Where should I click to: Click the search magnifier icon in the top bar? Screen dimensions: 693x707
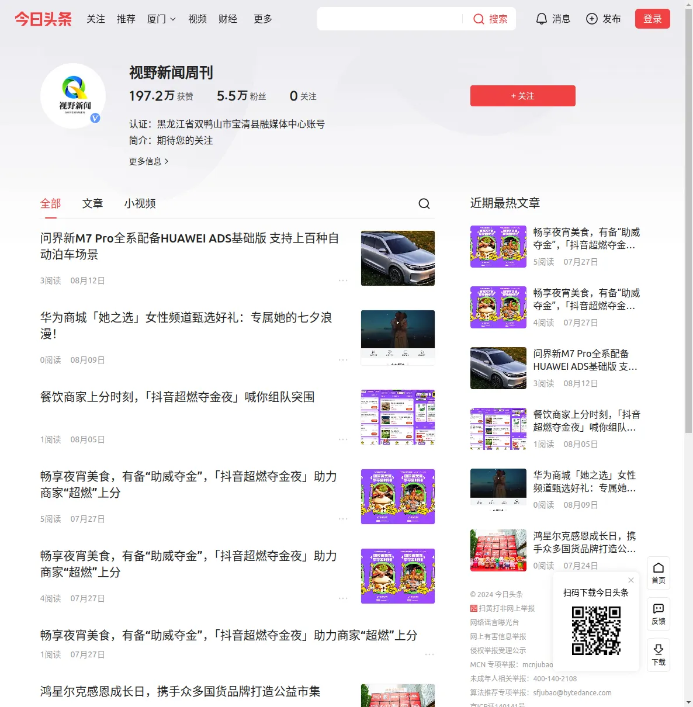pyautogui.click(x=479, y=19)
